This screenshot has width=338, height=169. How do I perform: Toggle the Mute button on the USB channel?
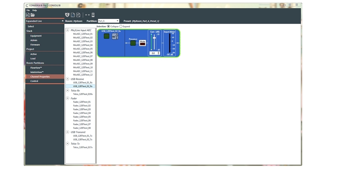(x=142, y=43)
